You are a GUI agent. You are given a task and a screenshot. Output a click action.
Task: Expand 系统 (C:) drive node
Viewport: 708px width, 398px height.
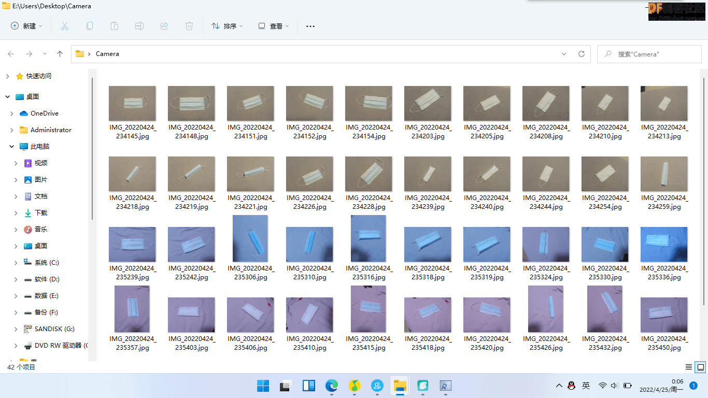pyautogui.click(x=16, y=263)
